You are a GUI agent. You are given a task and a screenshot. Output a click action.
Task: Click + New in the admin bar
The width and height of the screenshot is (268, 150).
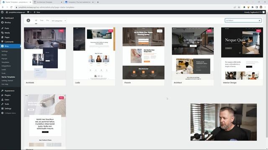(x=37, y=12)
